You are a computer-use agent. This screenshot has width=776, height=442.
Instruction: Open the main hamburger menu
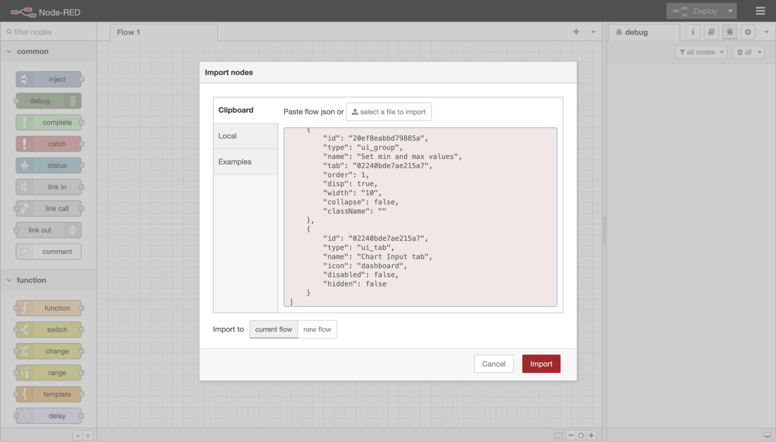tap(760, 11)
